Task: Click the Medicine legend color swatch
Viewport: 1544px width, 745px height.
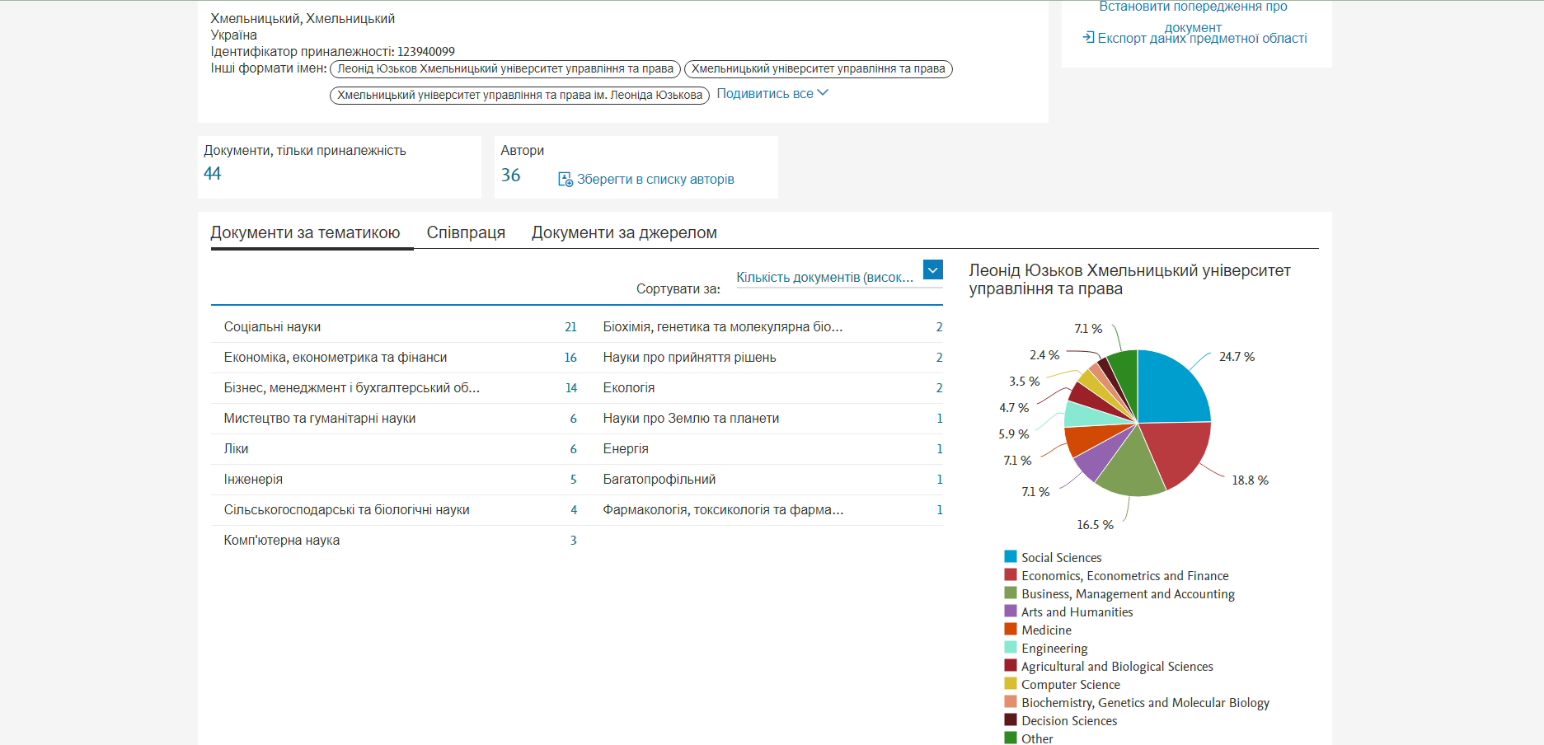Action: tap(1011, 629)
